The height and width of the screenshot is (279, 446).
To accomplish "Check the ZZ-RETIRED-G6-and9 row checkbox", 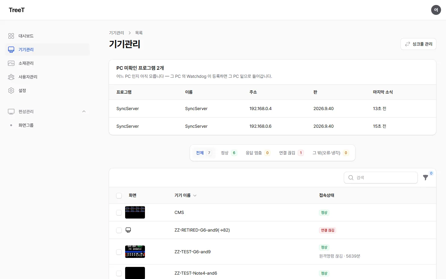I will pos(119,230).
